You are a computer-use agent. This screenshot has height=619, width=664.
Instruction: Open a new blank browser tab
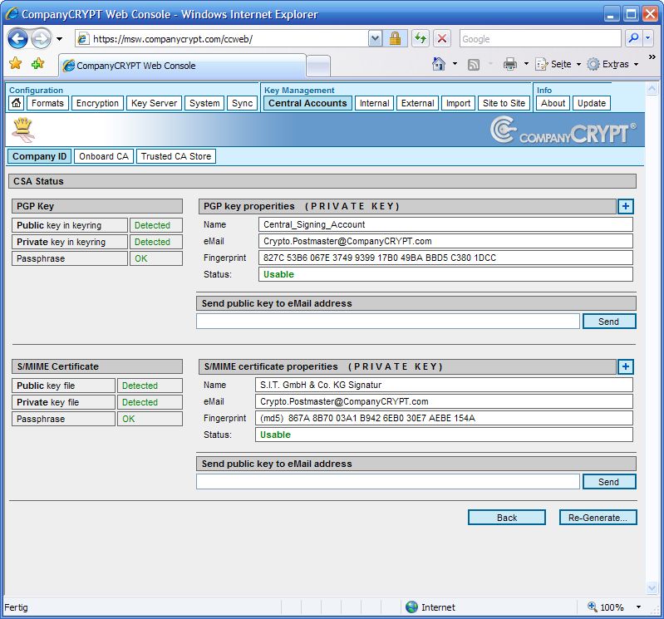point(318,66)
